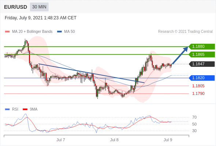Image resolution: width=216 pixels, height=146 pixels.
Task: Click the Jul 7 date axis label
Action: click(x=61, y=140)
